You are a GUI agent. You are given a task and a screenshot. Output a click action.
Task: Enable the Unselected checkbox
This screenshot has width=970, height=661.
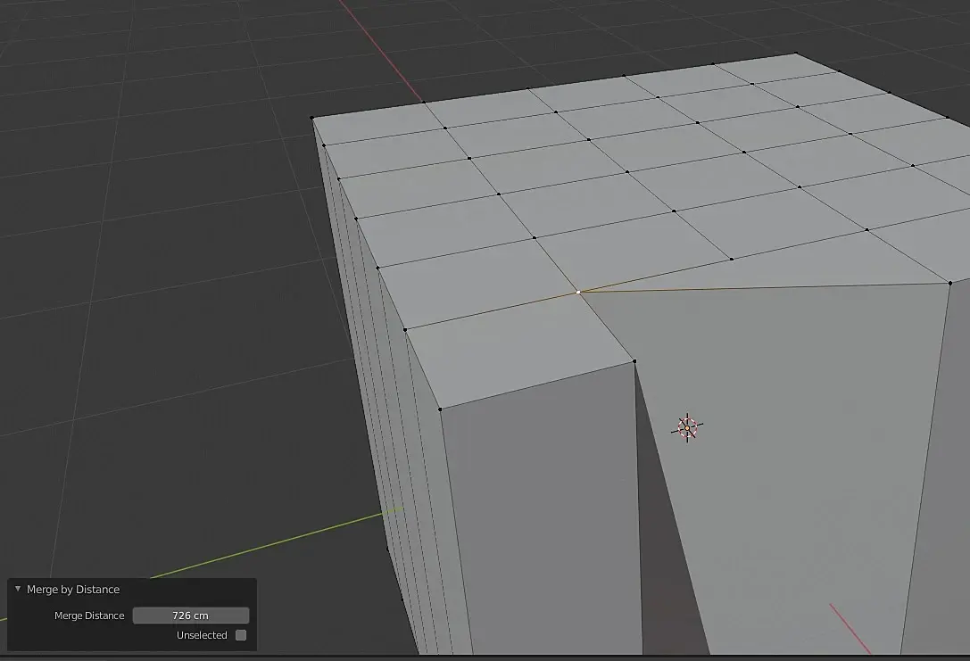click(x=241, y=635)
